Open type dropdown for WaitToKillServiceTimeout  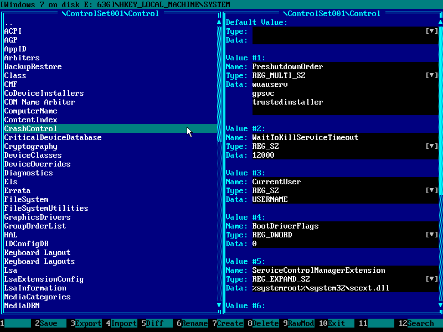tap(432, 146)
